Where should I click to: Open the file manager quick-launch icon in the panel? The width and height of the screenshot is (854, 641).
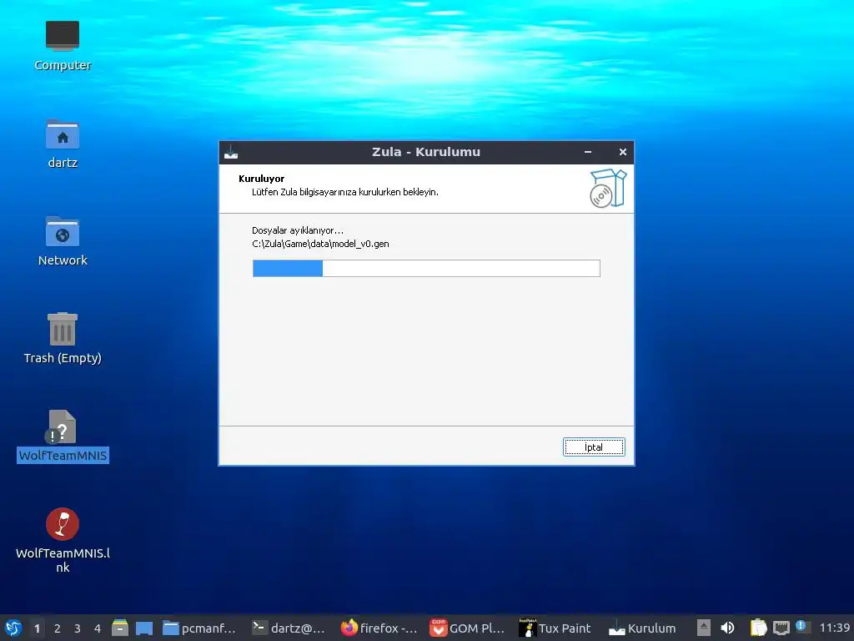click(120, 628)
